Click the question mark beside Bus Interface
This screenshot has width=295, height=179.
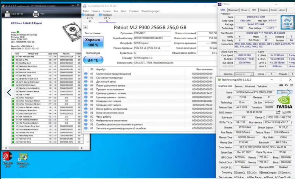(292, 122)
